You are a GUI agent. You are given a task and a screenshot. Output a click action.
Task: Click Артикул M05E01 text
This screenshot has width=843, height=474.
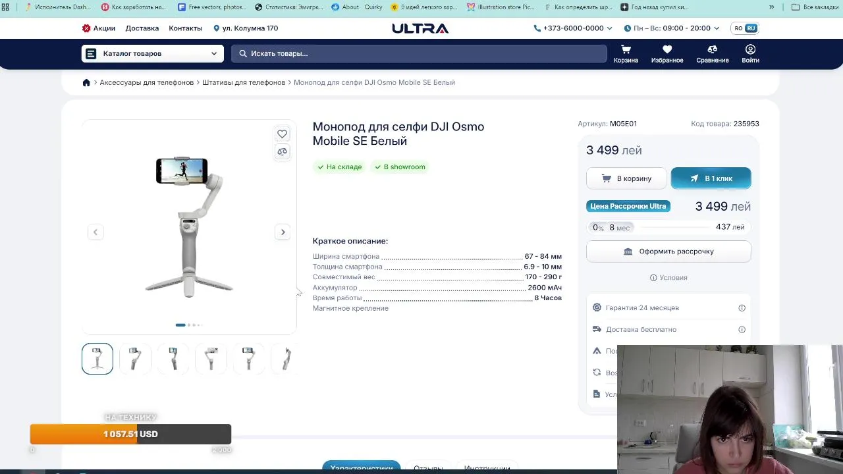607,124
